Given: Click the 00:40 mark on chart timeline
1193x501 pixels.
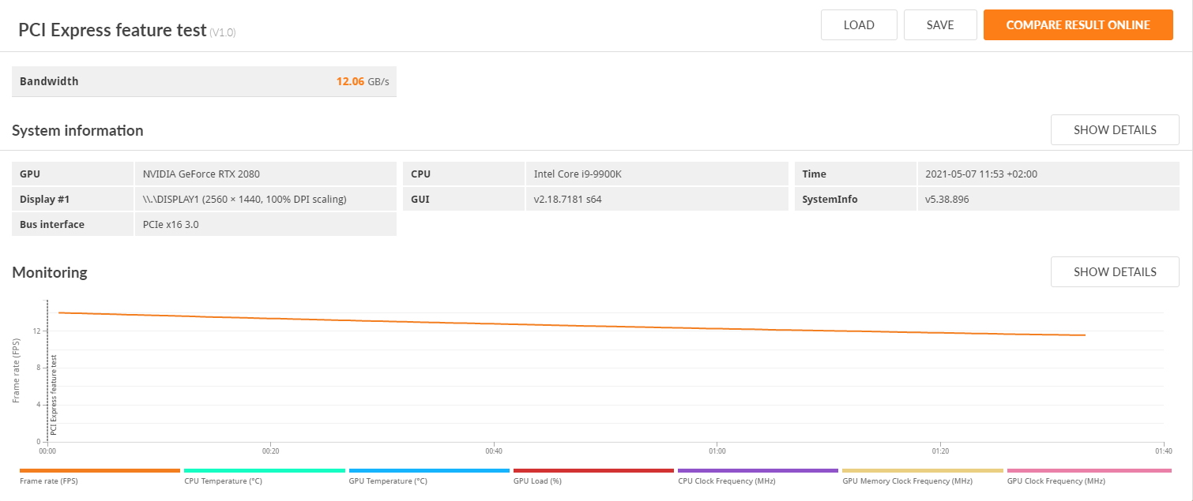Looking at the screenshot, I should pyautogui.click(x=494, y=451).
